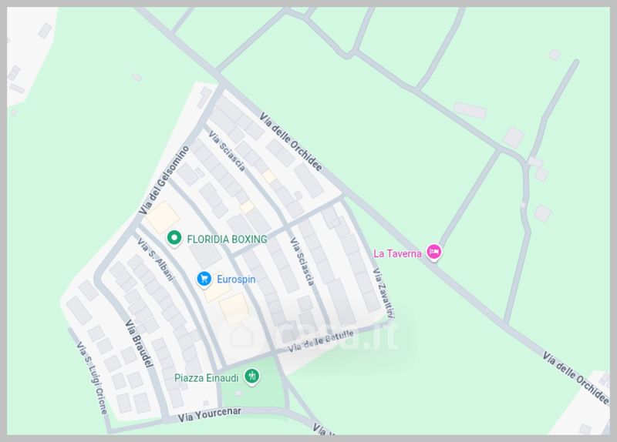The height and width of the screenshot is (442, 617).
Task: Click the Piazza Einaudi text label
Action: (206, 378)
